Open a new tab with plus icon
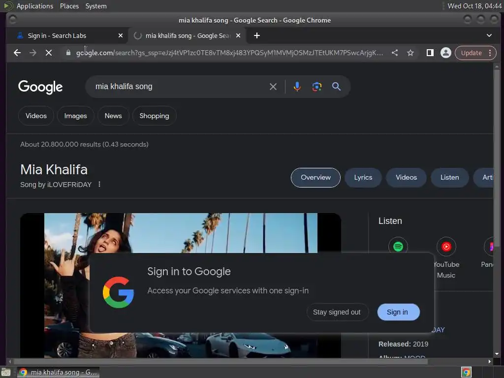 (256, 35)
